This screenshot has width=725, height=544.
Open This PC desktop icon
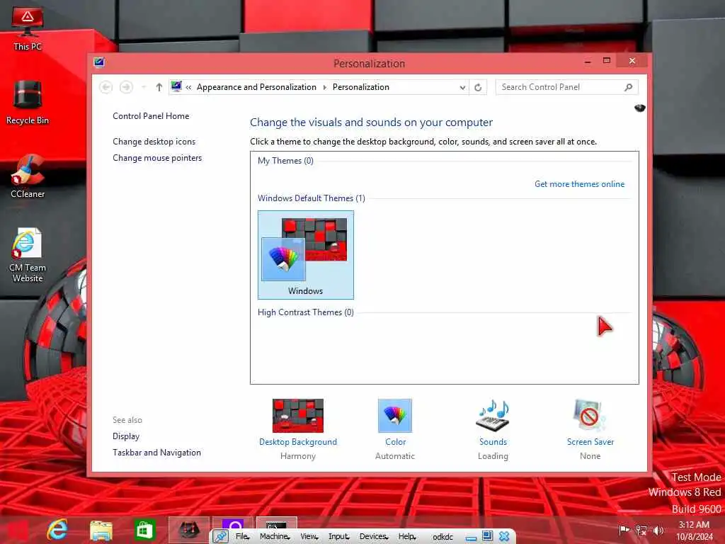point(28,28)
